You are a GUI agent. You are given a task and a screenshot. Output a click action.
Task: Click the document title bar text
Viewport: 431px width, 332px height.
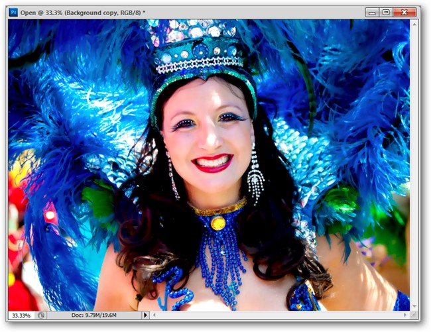83,13
